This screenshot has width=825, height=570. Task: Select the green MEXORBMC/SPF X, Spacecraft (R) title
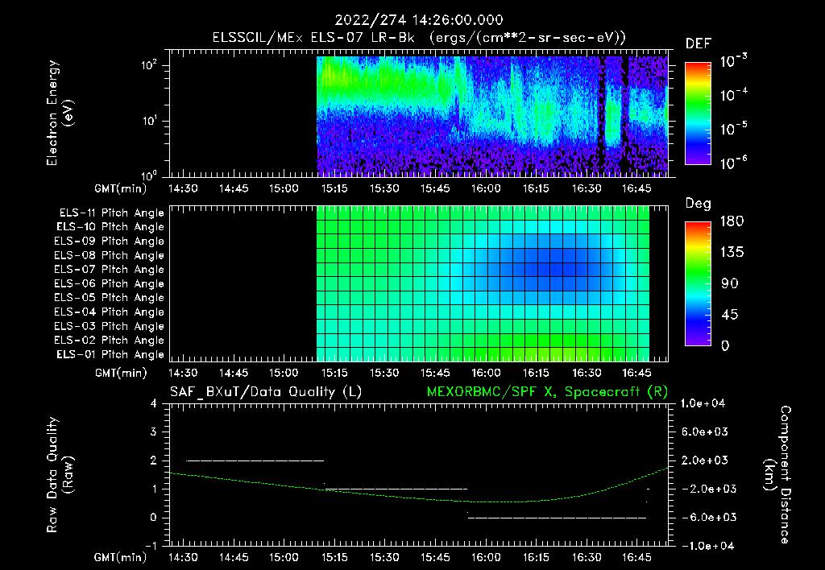(x=547, y=392)
